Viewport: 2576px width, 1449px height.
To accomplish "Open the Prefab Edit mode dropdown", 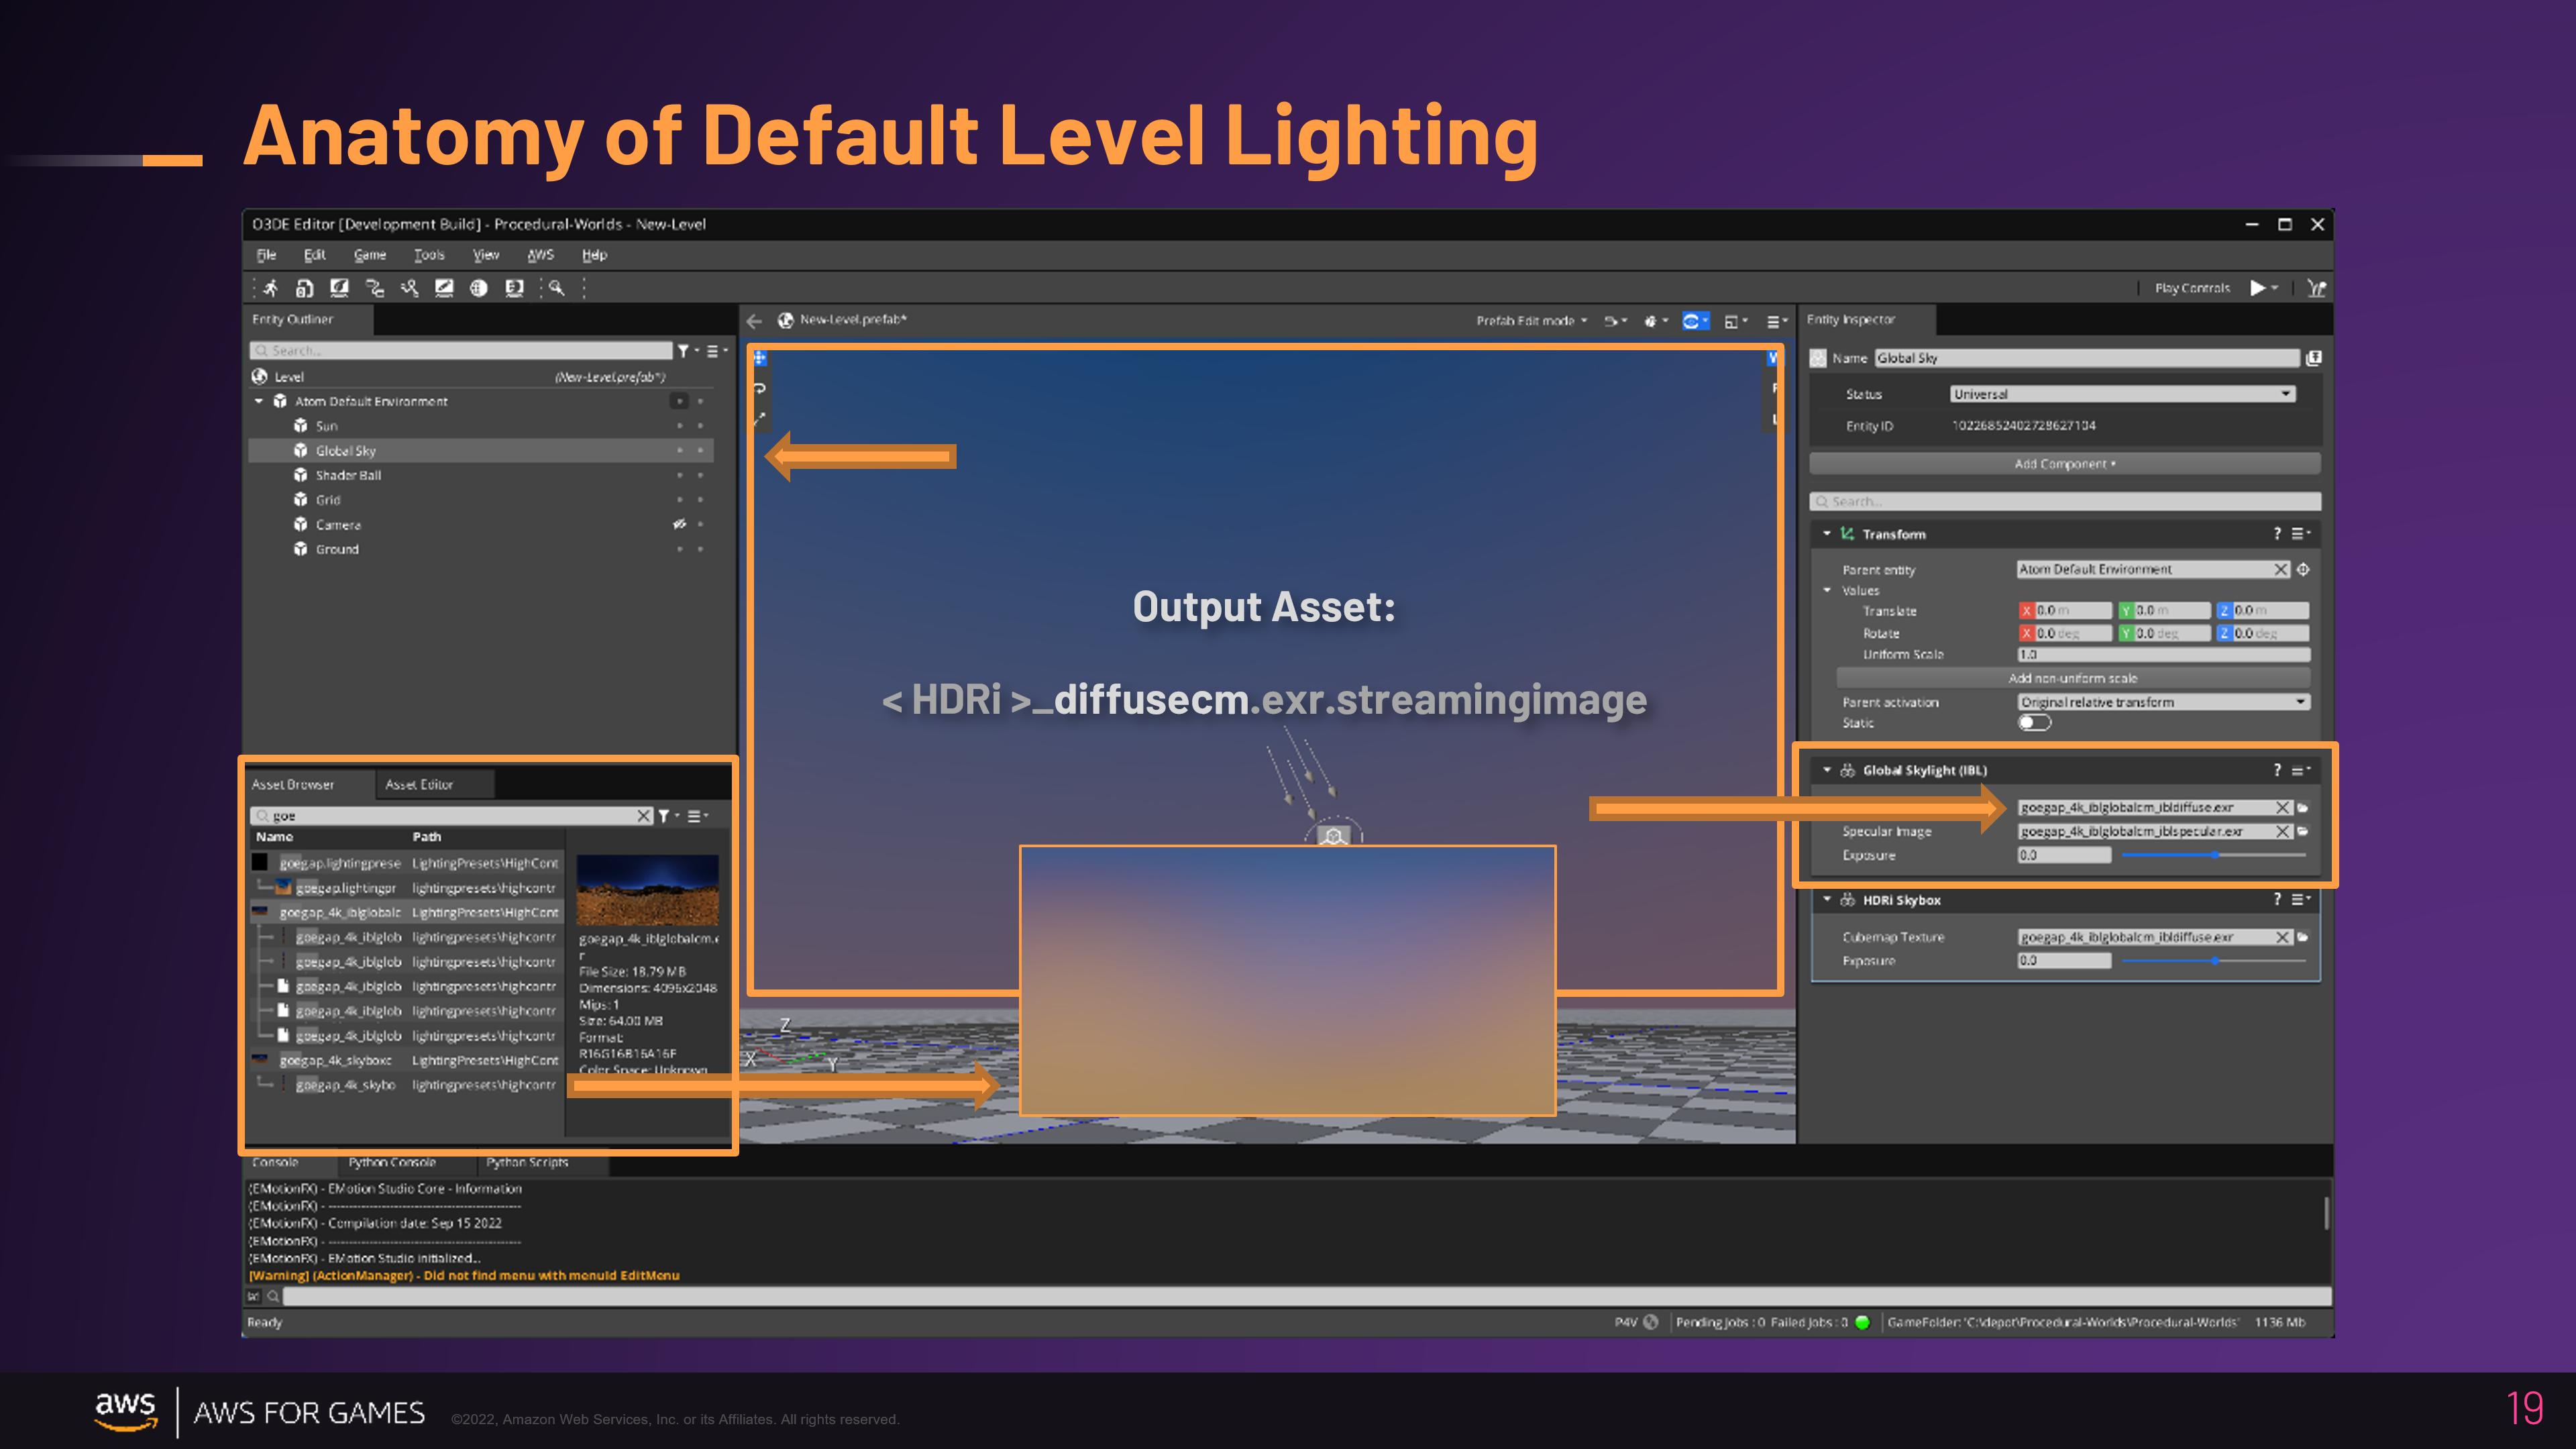I will [1532, 321].
